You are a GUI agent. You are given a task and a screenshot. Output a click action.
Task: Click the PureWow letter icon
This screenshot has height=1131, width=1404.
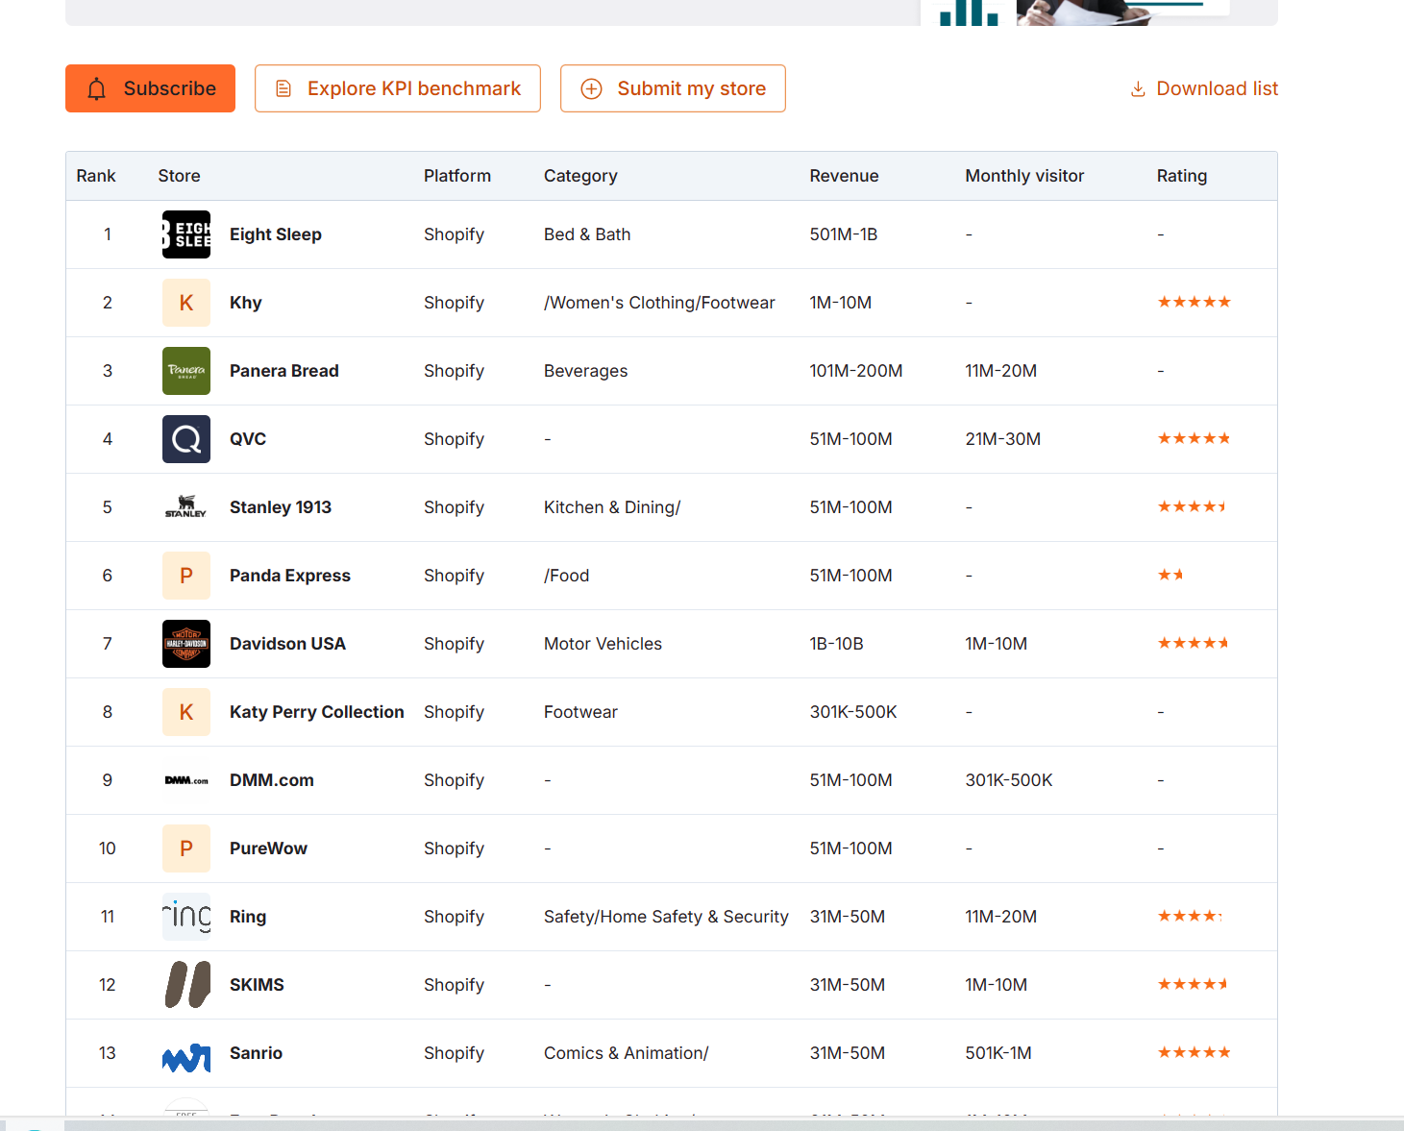186,848
